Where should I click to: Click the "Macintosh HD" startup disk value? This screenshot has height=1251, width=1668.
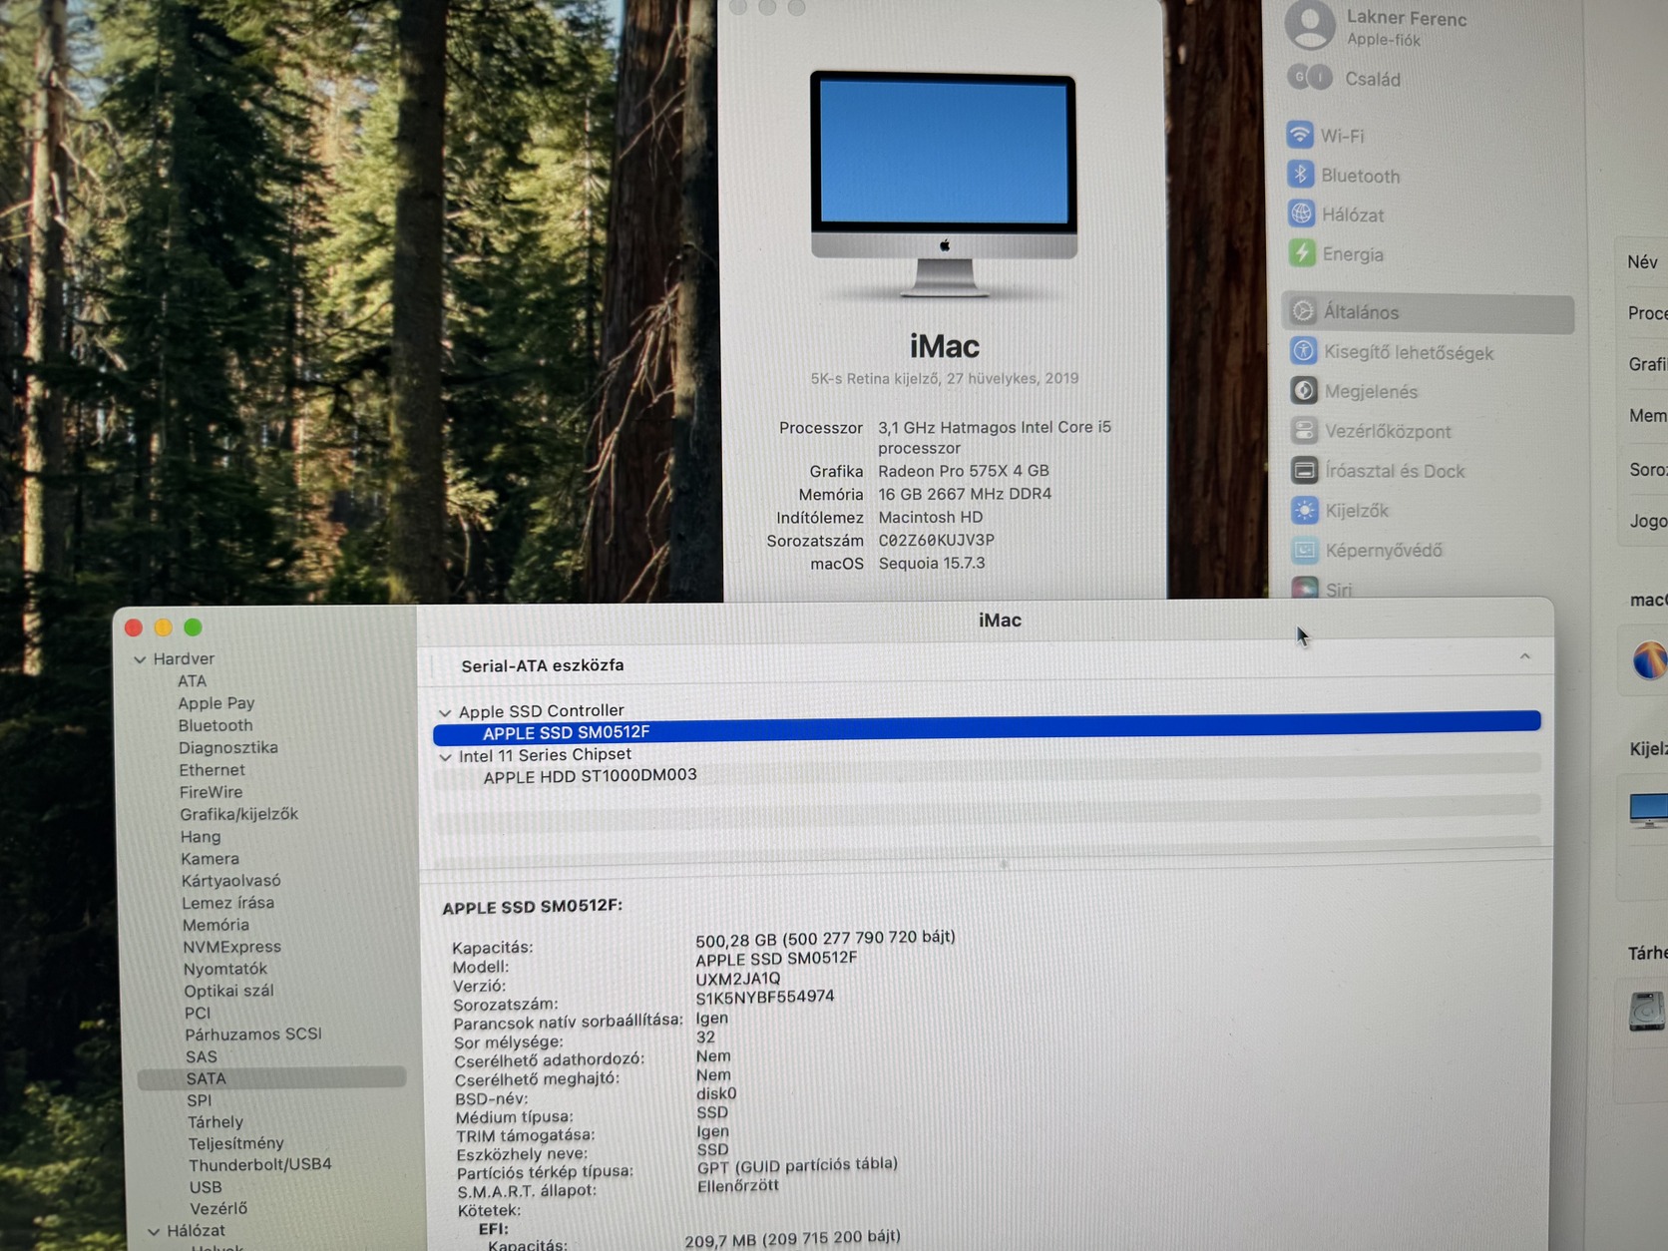pyautogui.click(x=931, y=517)
